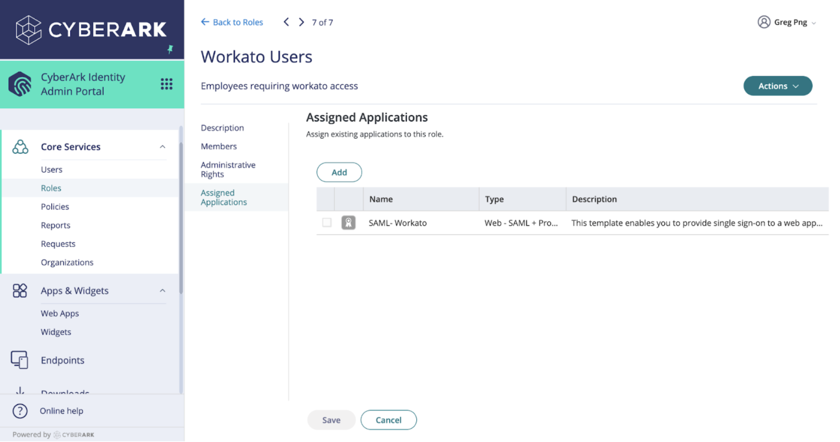Screen dimensions: 840x442
Task: Click the Core Services icon
Action: (20, 147)
